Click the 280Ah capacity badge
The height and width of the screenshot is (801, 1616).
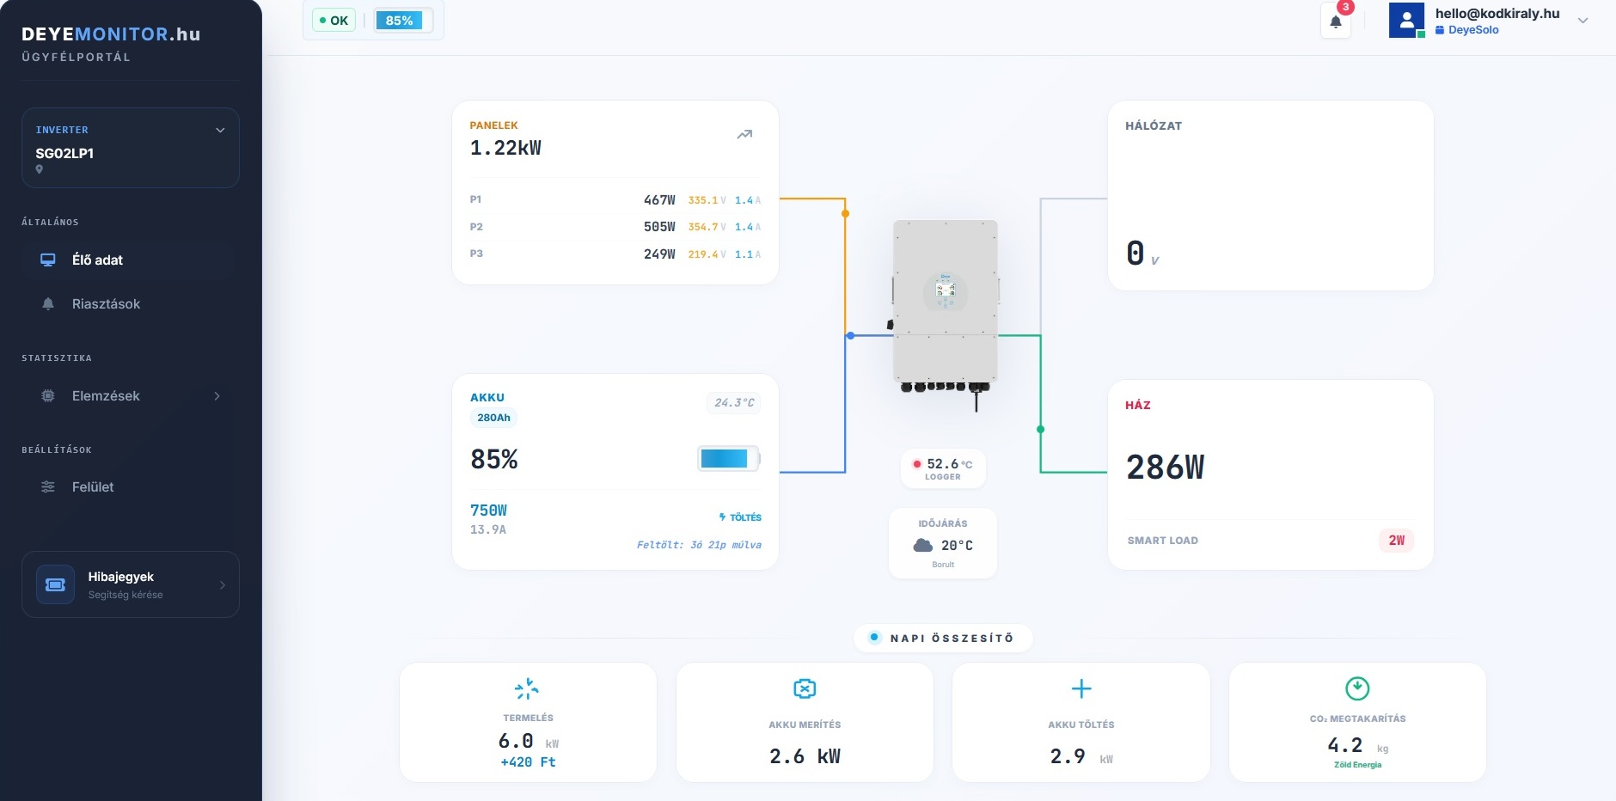point(493,418)
